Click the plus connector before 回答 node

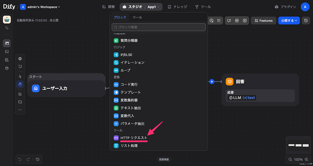coord(212,82)
